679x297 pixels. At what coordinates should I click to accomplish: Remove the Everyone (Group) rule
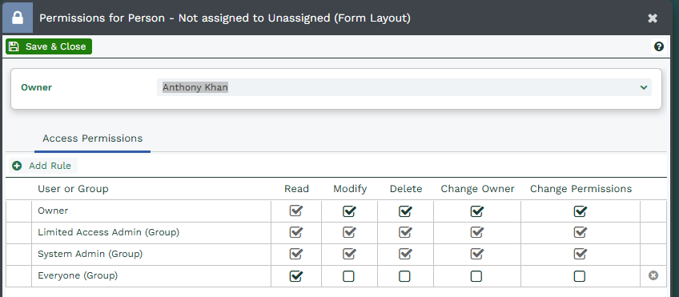tap(653, 275)
